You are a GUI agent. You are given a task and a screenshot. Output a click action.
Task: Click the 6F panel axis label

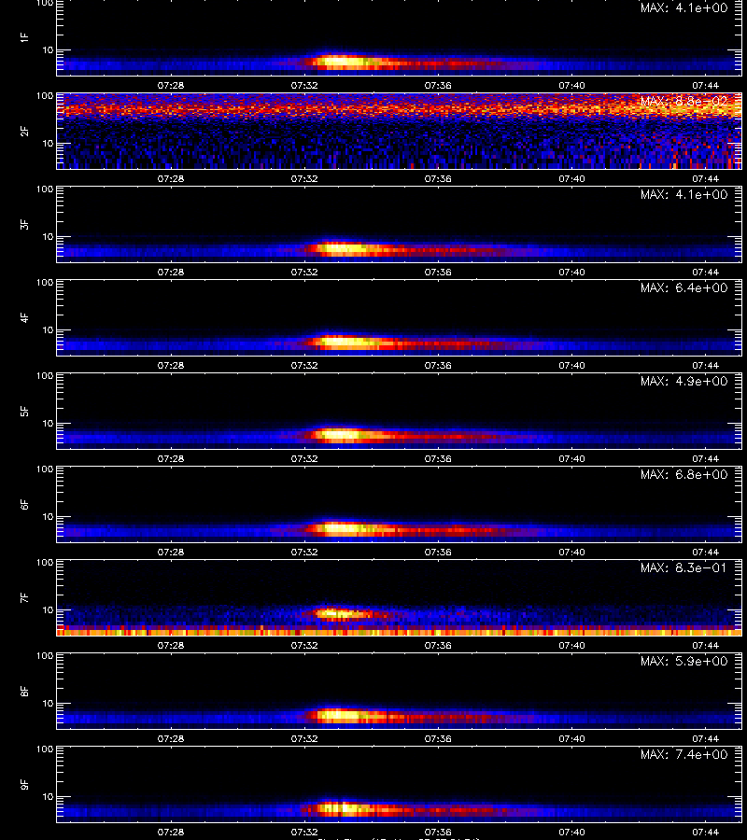click(24, 504)
